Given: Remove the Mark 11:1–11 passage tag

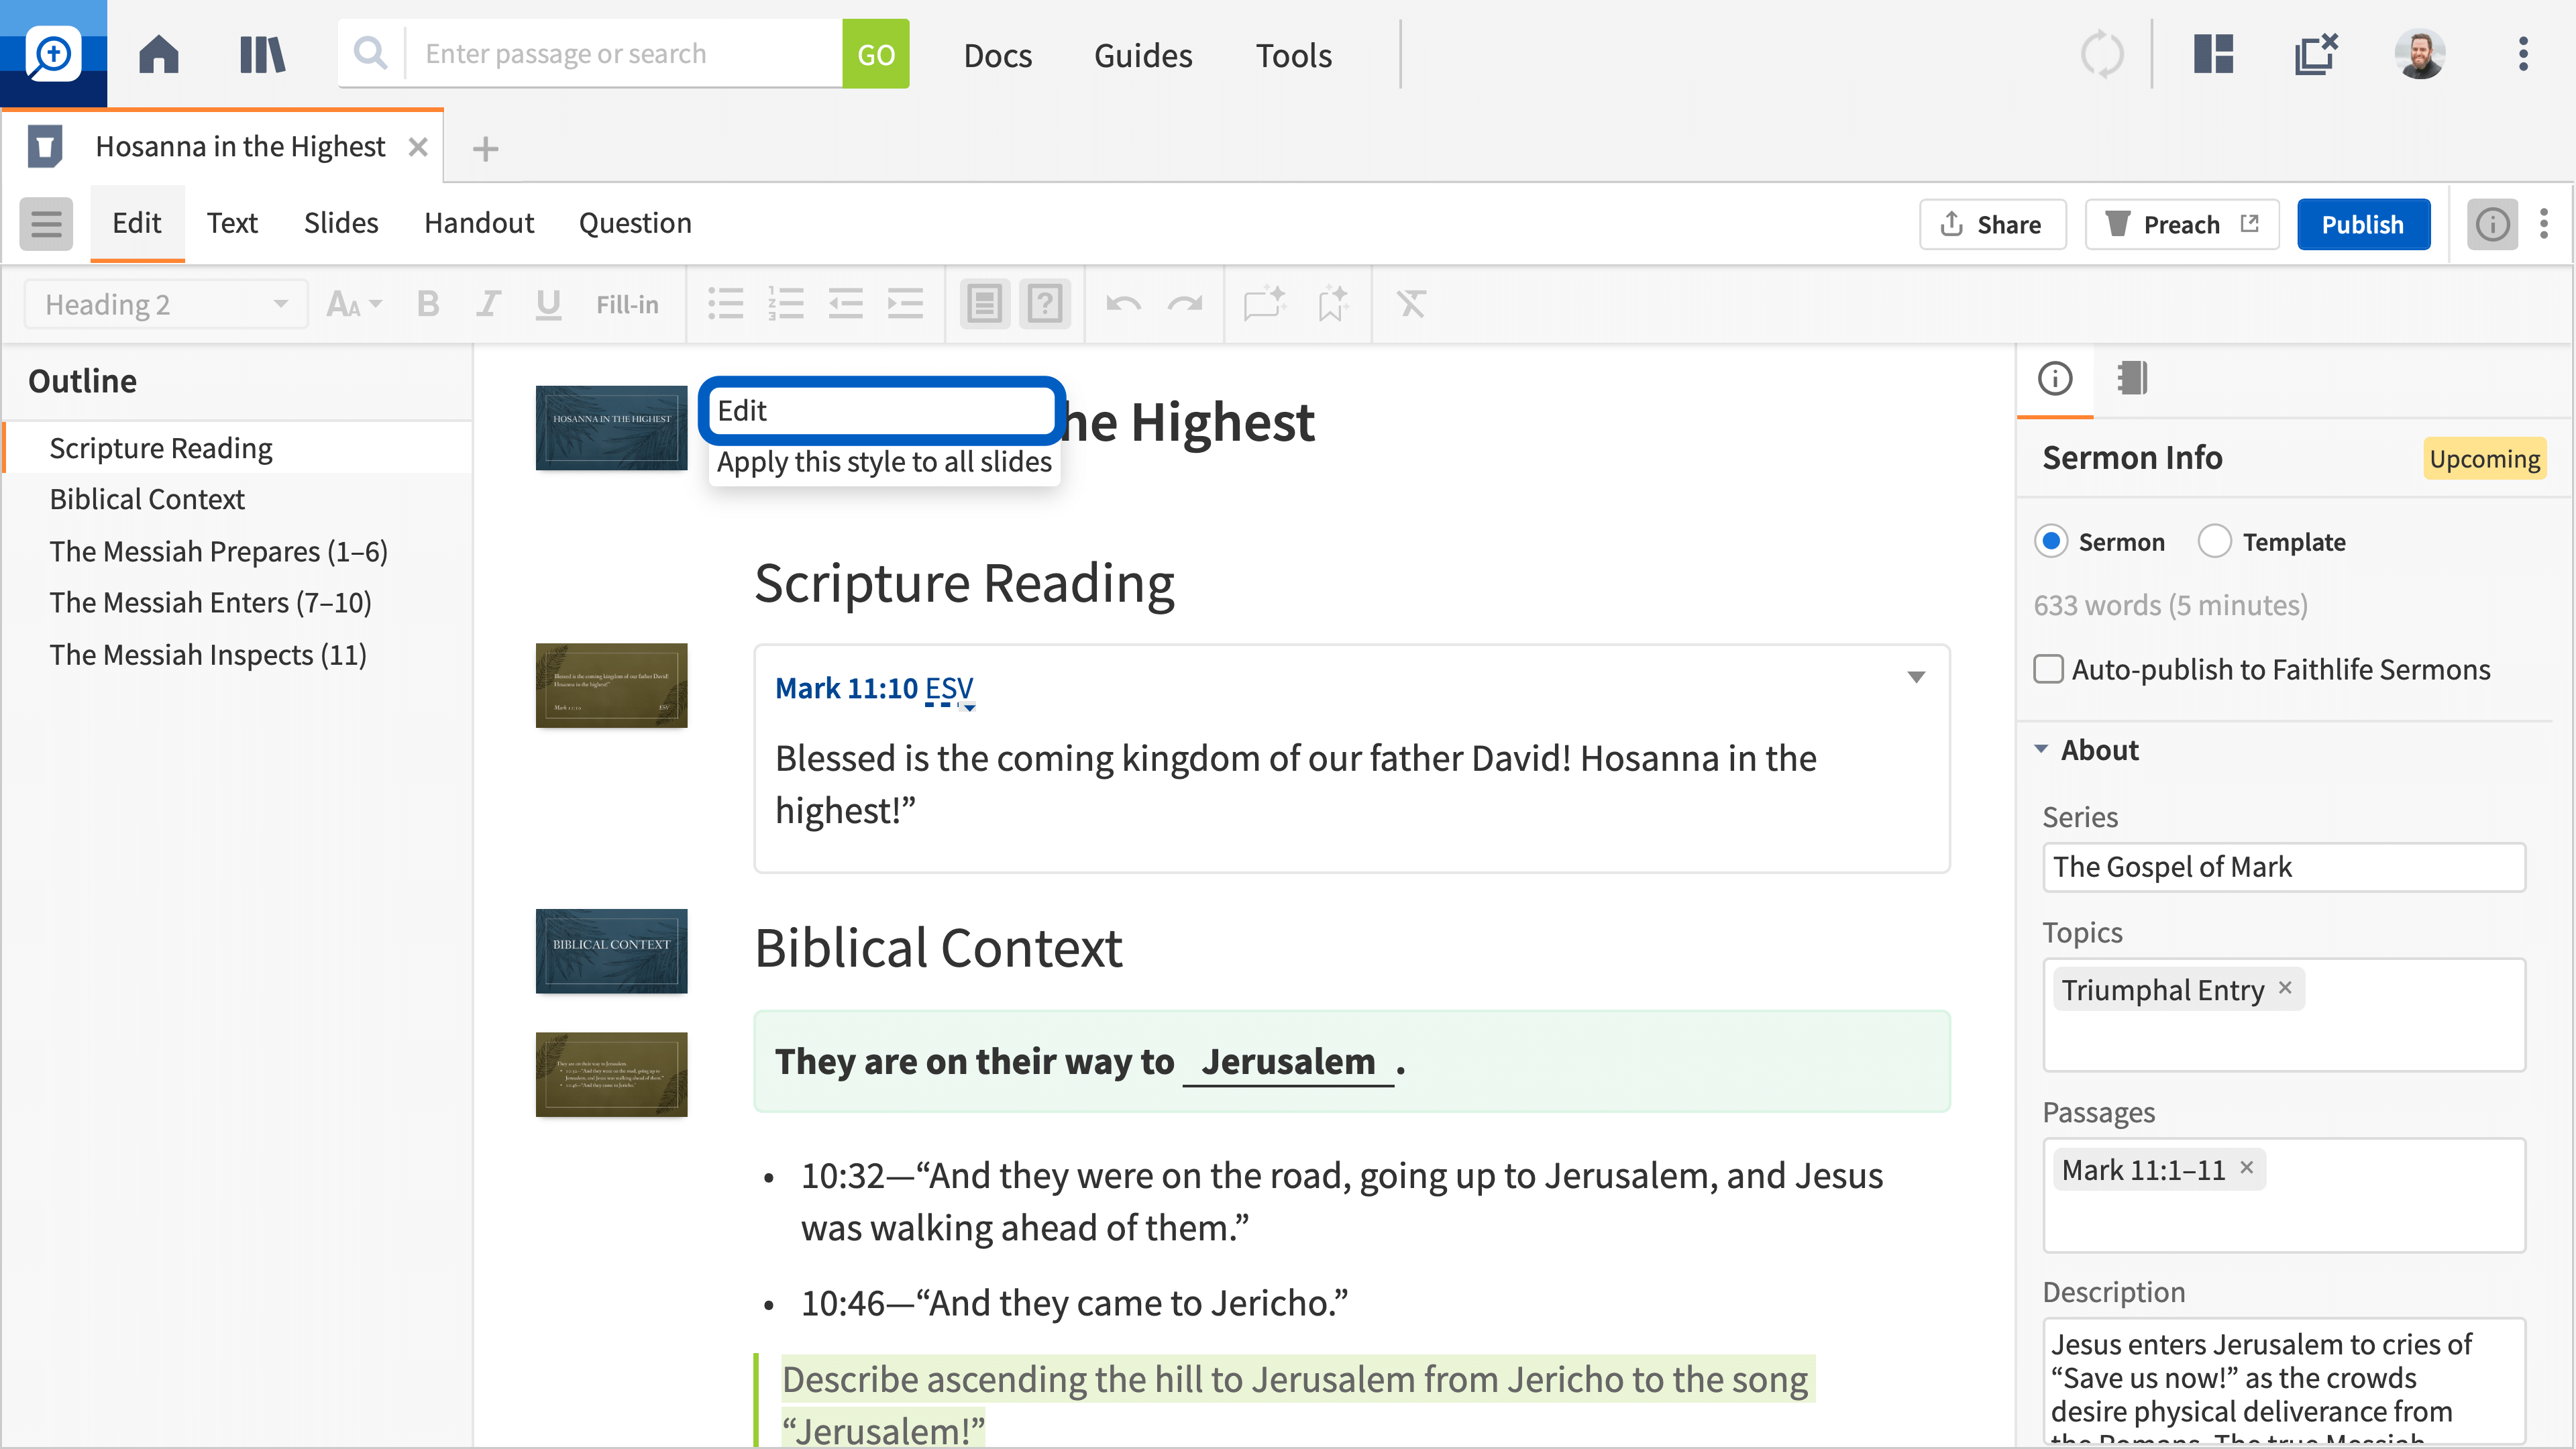Looking at the screenshot, I should tap(2247, 1168).
